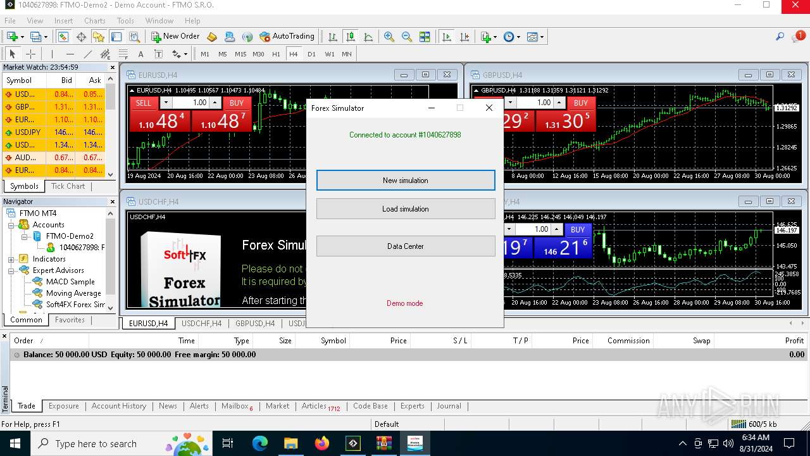810x456 pixels.
Task: Select the Fibonacci retracement tool
Action: coord(123,54)
